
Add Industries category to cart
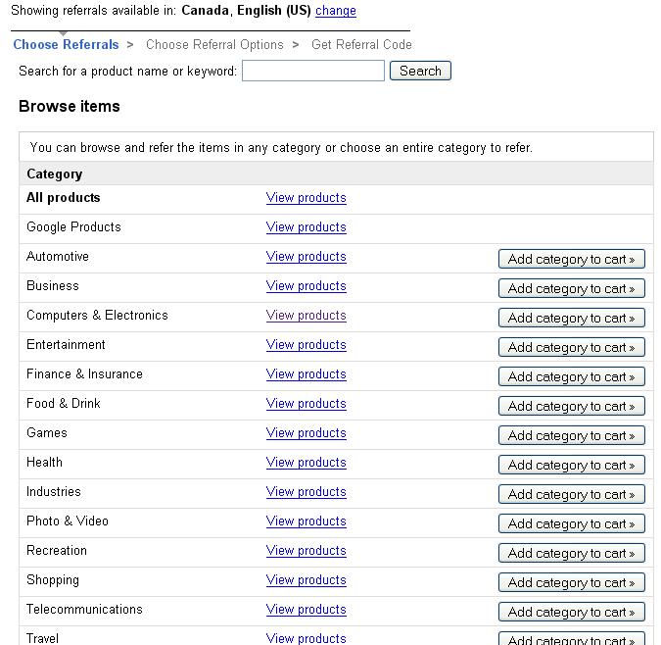(x=572, y=494)
